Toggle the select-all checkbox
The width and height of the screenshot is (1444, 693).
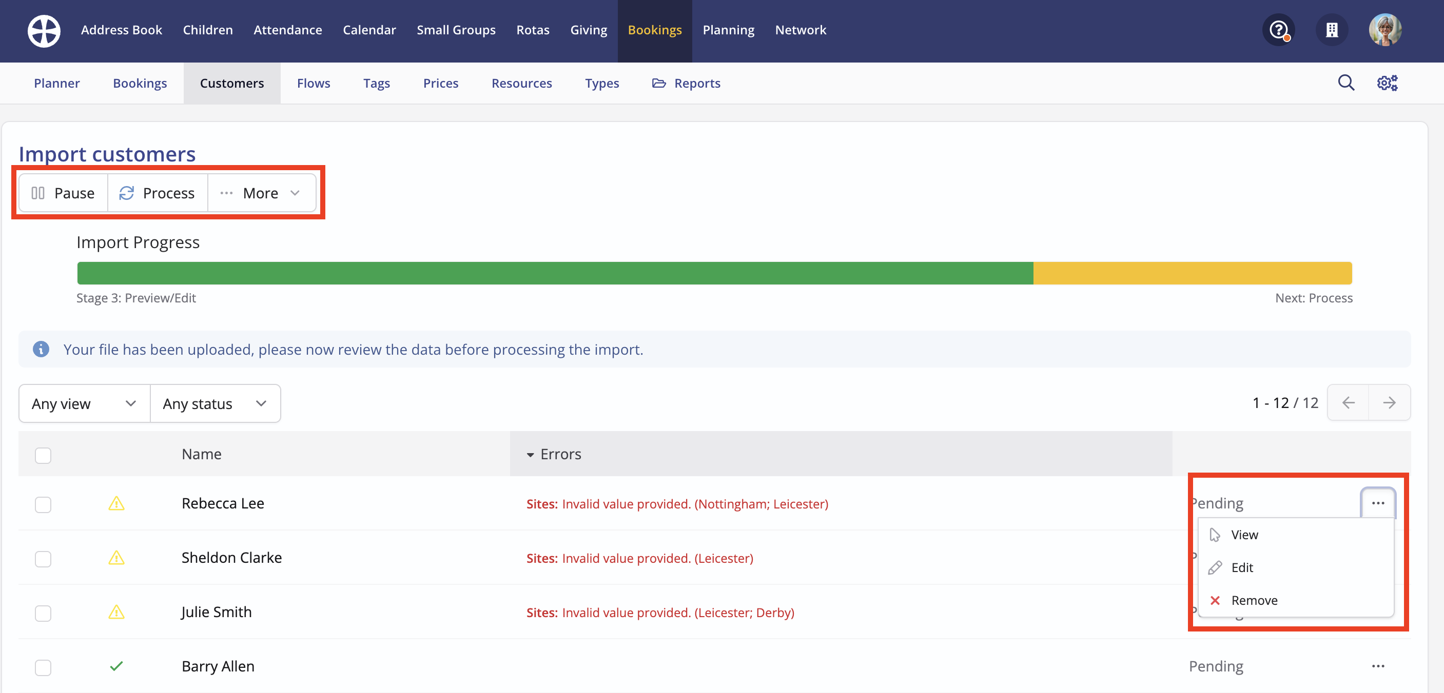(43, 455)
